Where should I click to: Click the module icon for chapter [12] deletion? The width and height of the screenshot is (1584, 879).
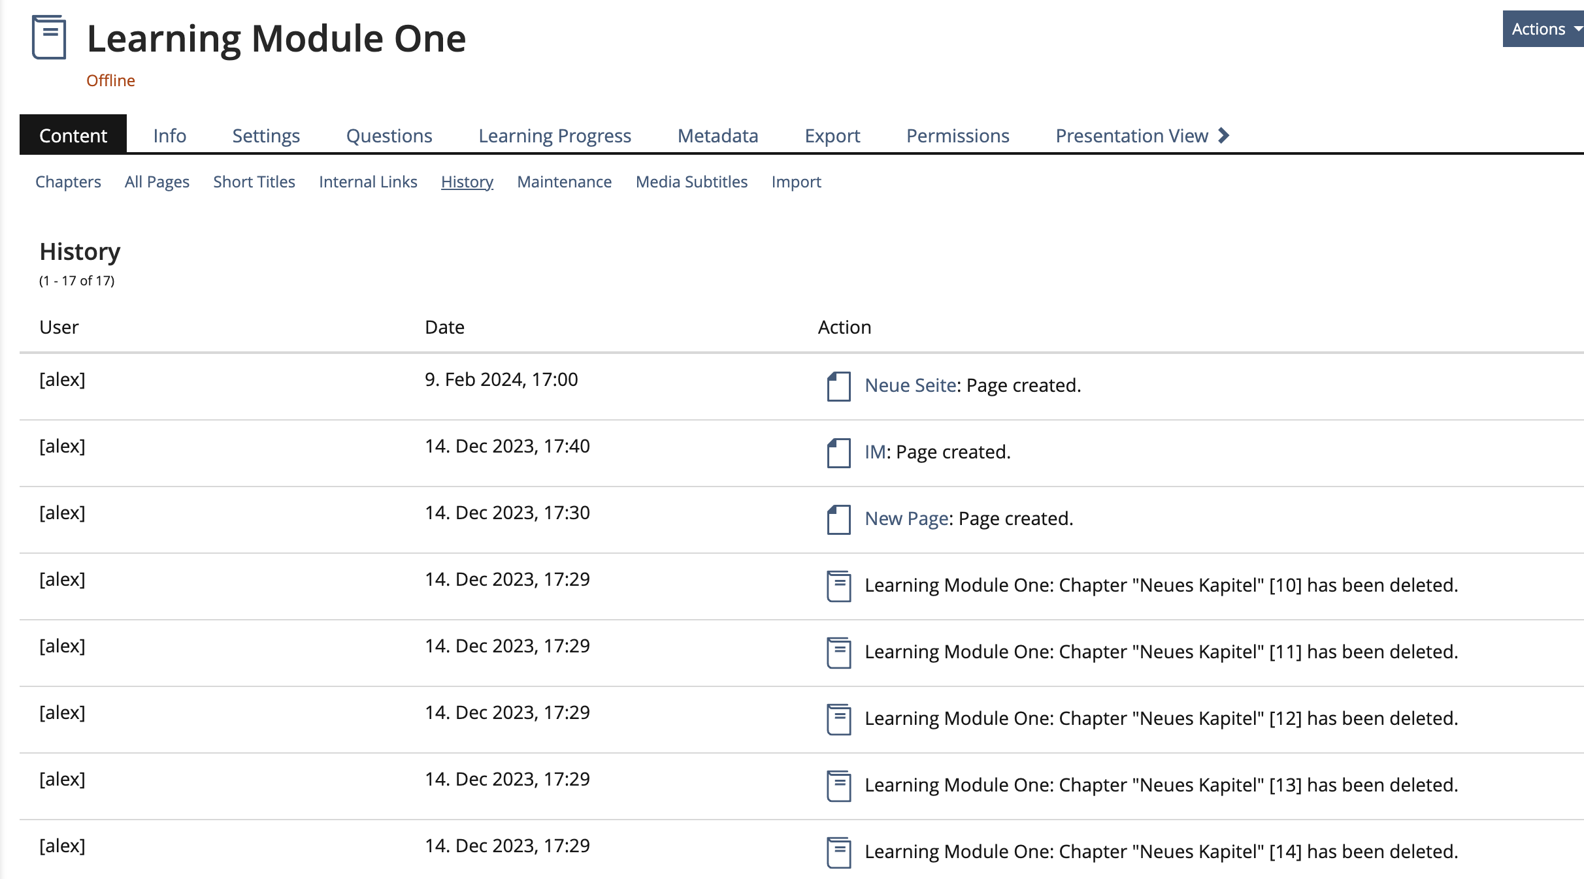point(838,719)
